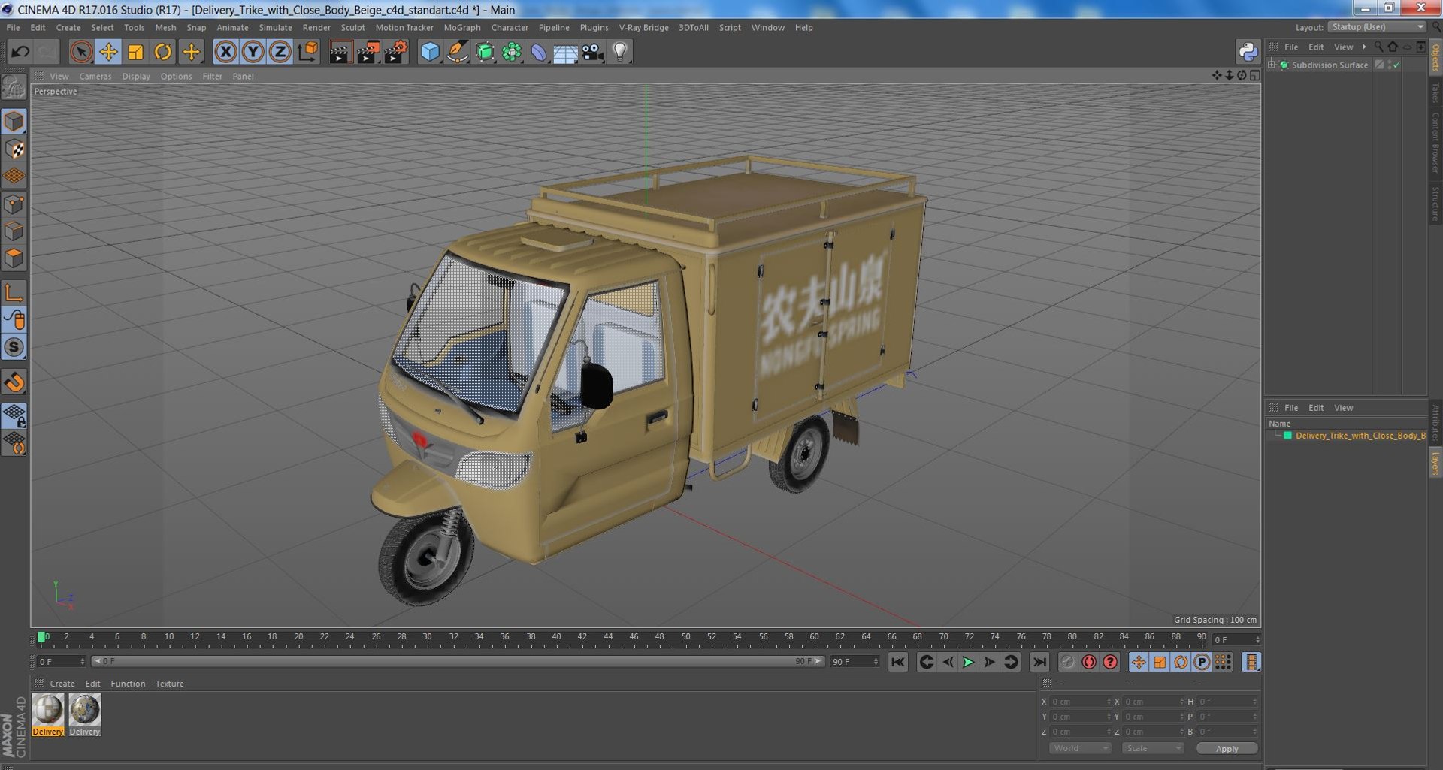Viewport: 1443px width, 770px height.
Task: Open viewport Display menu
Action: pos(136,77)
